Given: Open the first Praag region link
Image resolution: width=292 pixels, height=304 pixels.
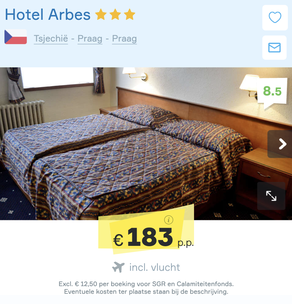Looking at the screenshot, I should coord(90,39).
